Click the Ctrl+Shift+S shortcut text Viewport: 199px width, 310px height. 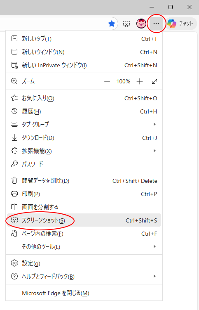[141, 220]
